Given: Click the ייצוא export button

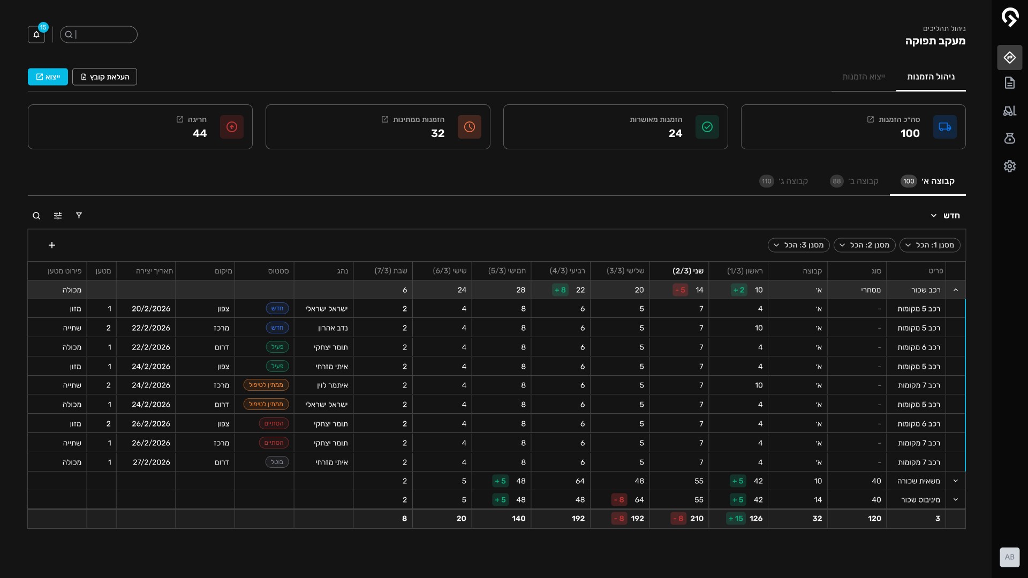Looking at the screenshot, I should (x=48, y=77).
